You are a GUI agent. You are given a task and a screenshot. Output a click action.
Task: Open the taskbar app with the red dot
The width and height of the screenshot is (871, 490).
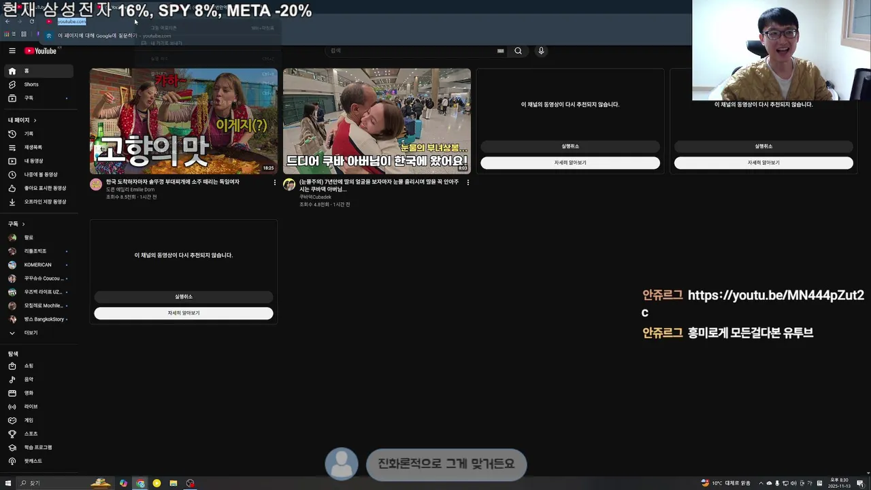click(x=191, y=483)
